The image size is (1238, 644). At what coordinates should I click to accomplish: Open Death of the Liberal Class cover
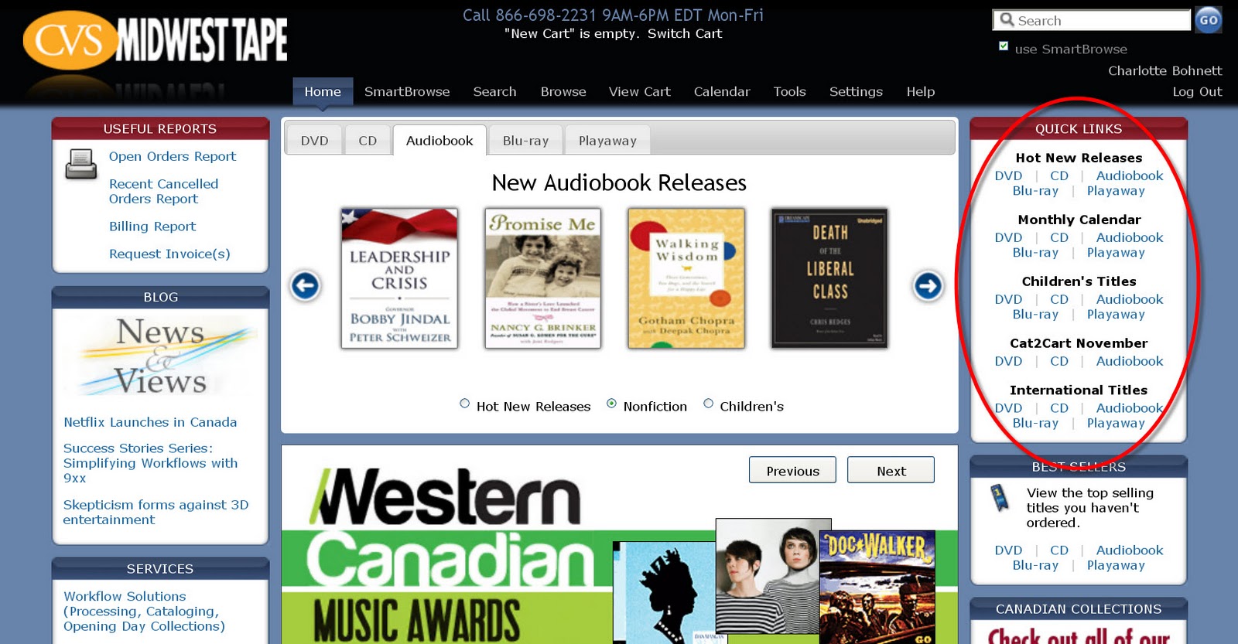click(x=829, y=278)
